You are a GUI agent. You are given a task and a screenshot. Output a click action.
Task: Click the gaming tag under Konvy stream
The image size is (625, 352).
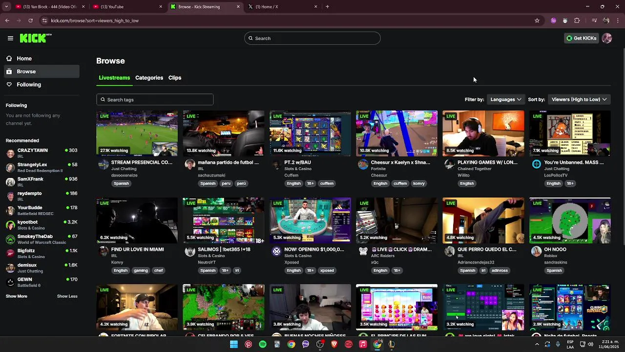click(141, 270)
